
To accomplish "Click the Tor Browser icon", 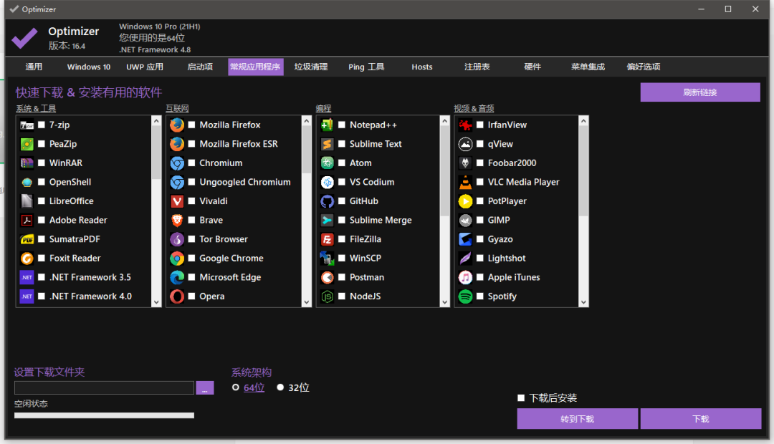I will [177, 239].
